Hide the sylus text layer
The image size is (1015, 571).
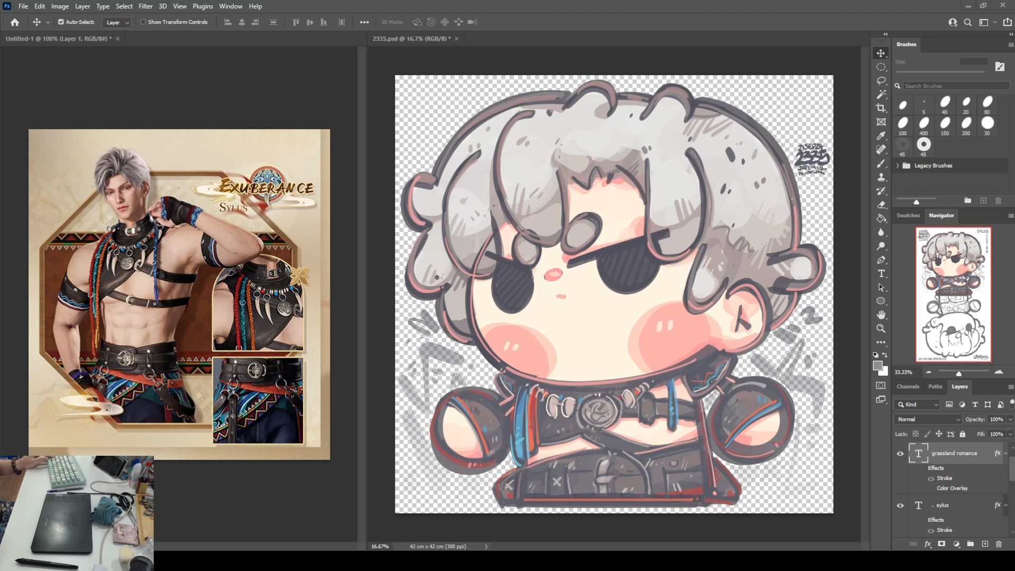[x=900, y=505]
